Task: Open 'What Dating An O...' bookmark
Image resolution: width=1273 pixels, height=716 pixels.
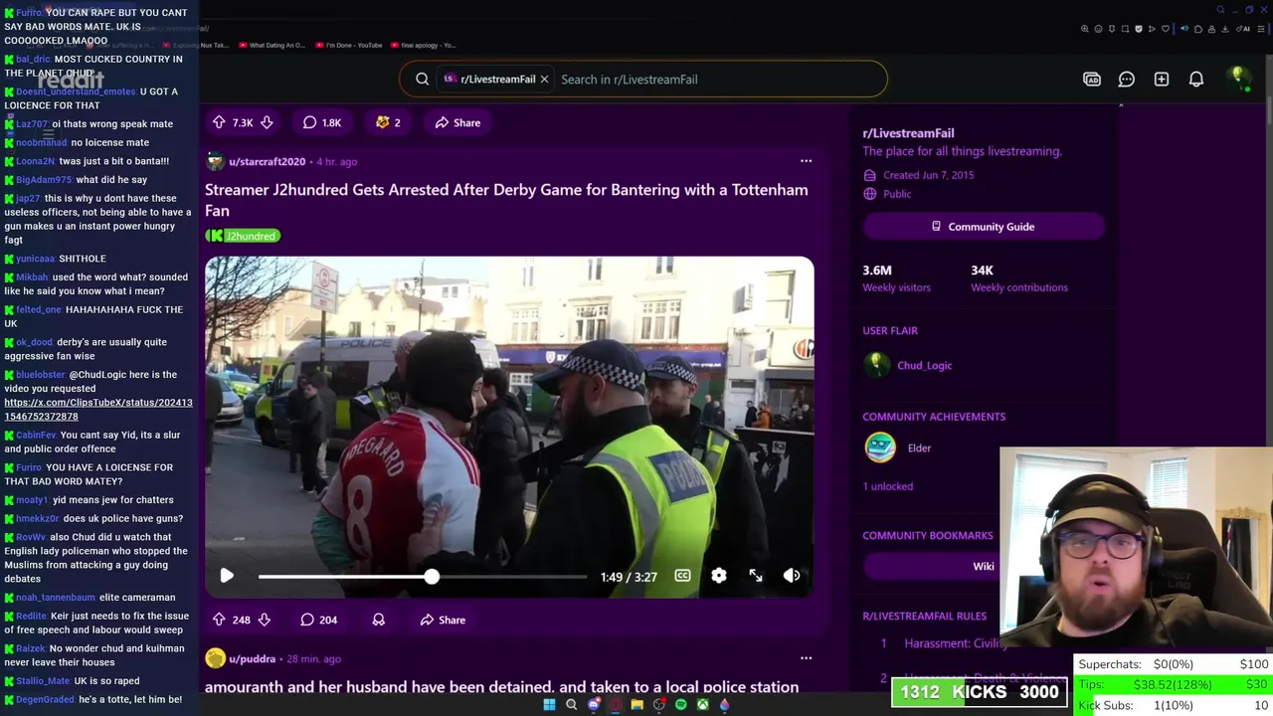Action: tap(271, 45)
